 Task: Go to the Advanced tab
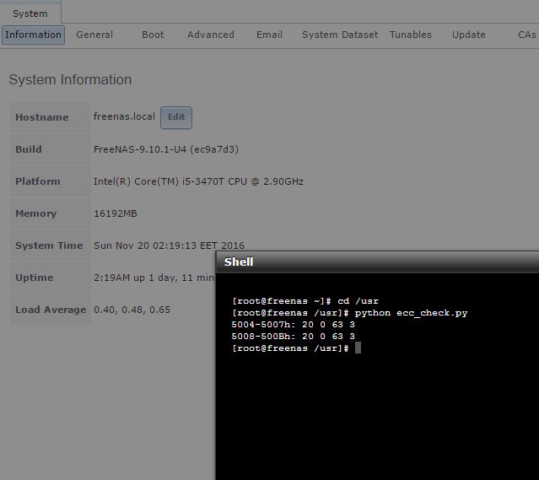point(211,35)
